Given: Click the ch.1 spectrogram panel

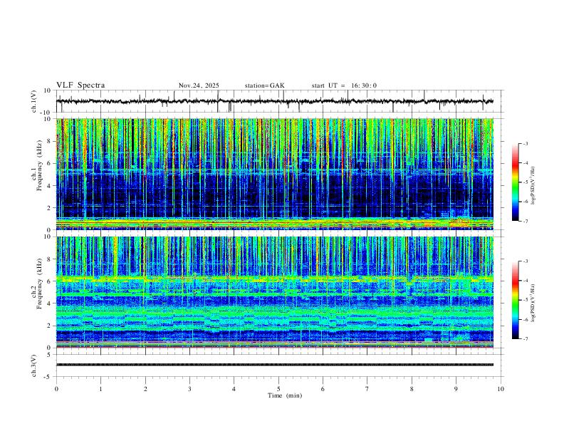Looking at the screenshot, I should 275,174.
